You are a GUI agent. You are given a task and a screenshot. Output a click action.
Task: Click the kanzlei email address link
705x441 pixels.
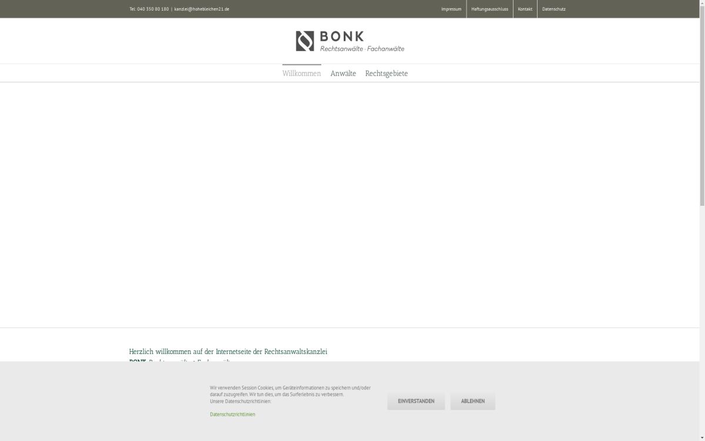click(202, 9)
